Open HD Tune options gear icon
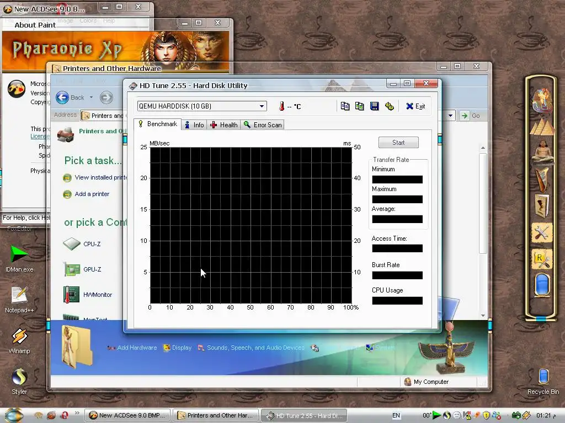Image resolution: width=565 pixels, height=423 pixels. [389, 106]
